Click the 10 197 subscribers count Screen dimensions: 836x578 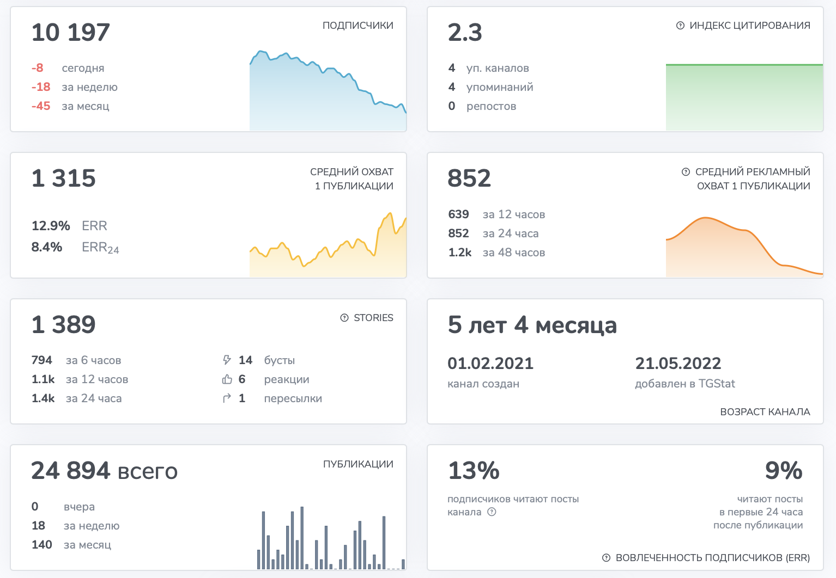71,33
